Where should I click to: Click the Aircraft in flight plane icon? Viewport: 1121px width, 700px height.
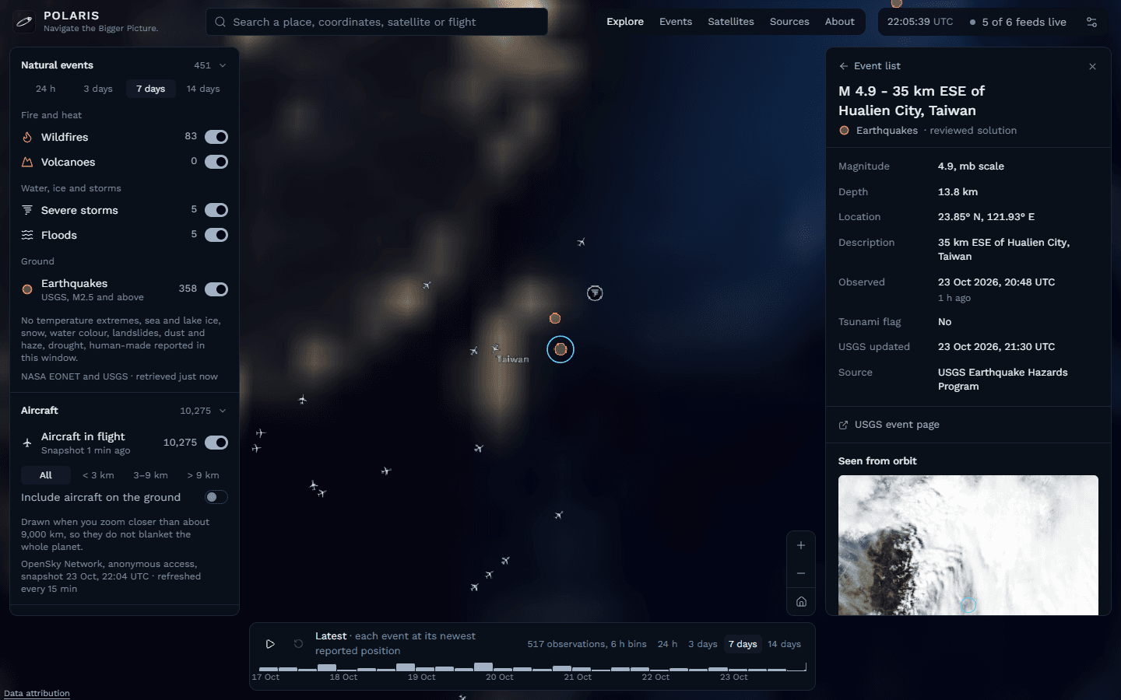coord(27,443)
